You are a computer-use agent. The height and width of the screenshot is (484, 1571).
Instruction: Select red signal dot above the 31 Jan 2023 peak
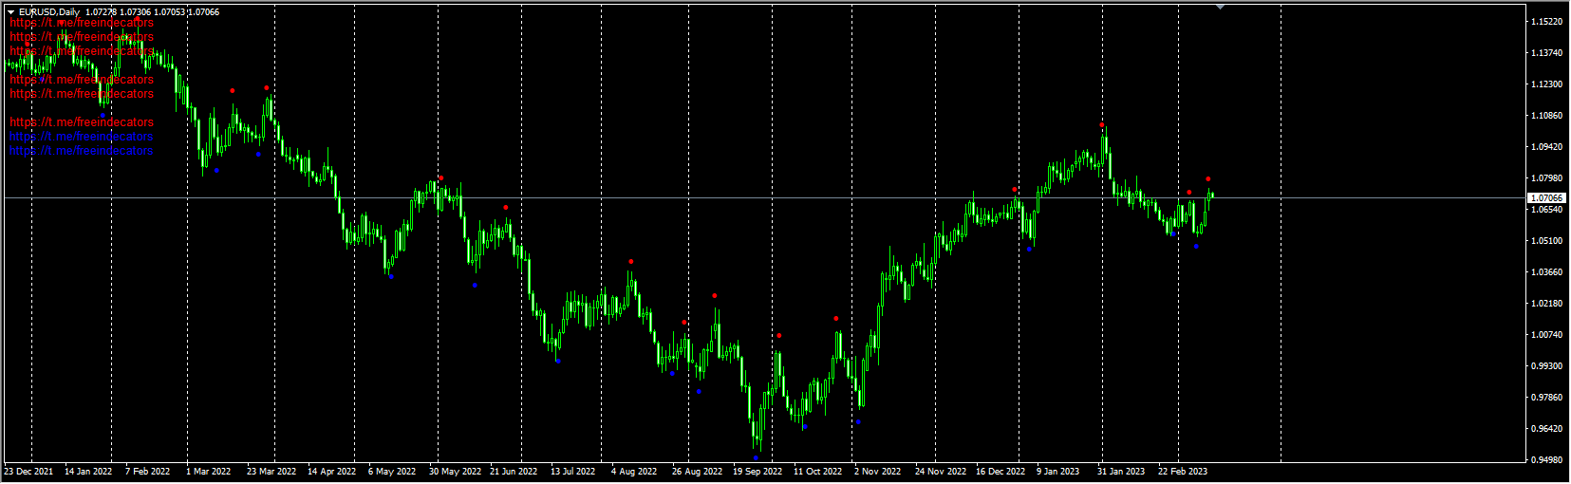click(x=1102, y=125)
